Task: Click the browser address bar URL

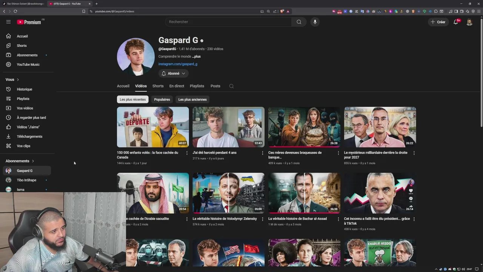Action: tap(114, 11)
